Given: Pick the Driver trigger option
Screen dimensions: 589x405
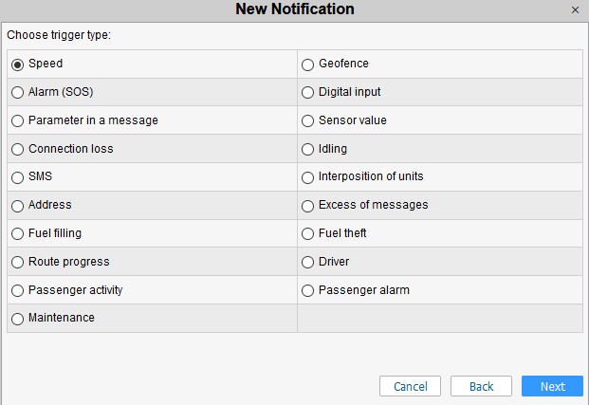Looking at the screenshot, I should (x=308, y=263).
